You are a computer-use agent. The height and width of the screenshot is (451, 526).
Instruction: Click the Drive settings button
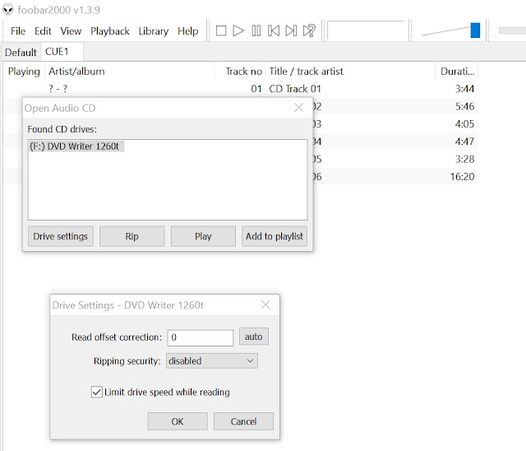[x=60, y=236]
